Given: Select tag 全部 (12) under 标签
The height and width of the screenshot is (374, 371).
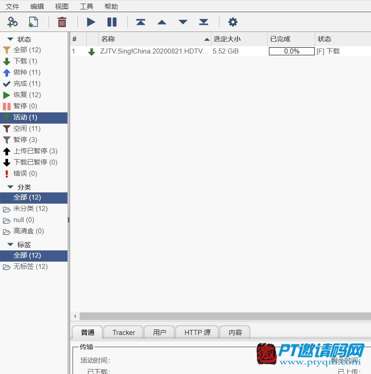Looking at the screenshot, I should pyautogui.click(x=34, y=256).
